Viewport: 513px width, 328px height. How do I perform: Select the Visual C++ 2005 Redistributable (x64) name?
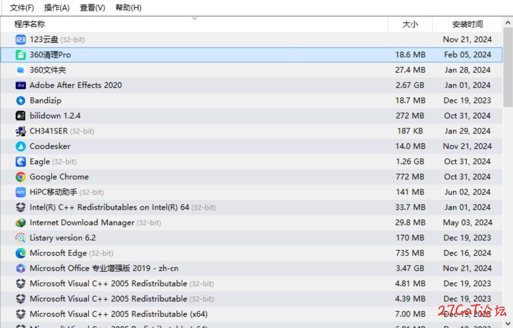pyautogui.click(x=119, y=314)
